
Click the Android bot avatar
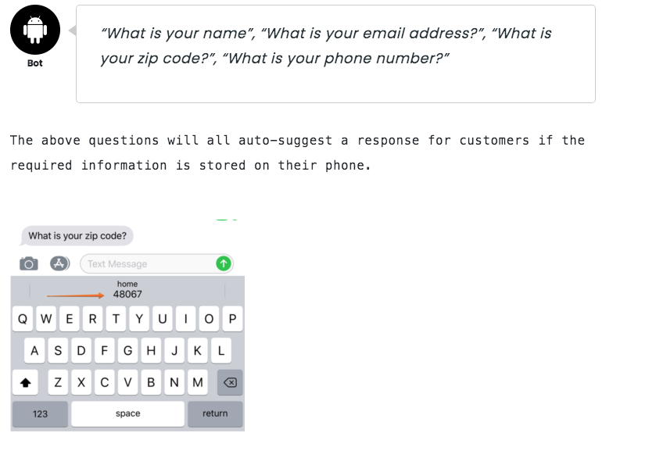(34, 30)
